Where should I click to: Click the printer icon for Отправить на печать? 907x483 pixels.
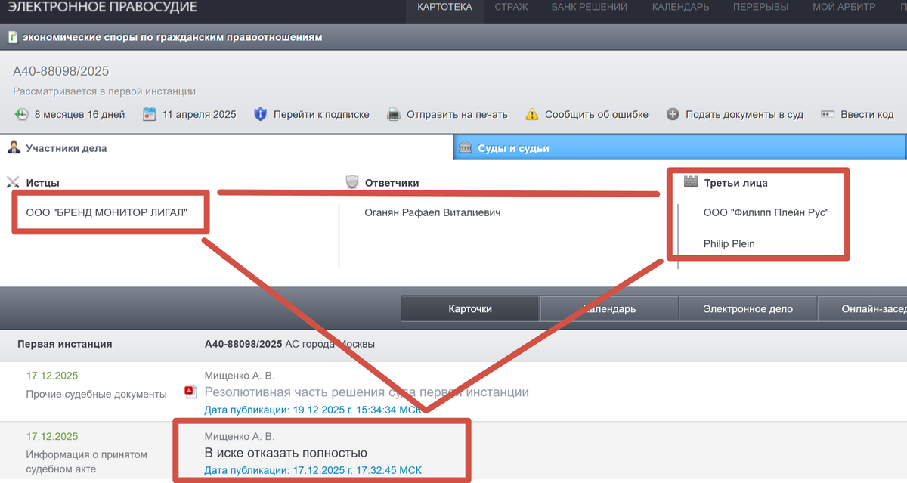tap(394, 115)
